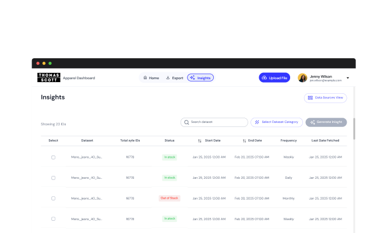The image size is (388, 233).
Task: Click the cloud upload icon
Action: click(x=264, y=77)
